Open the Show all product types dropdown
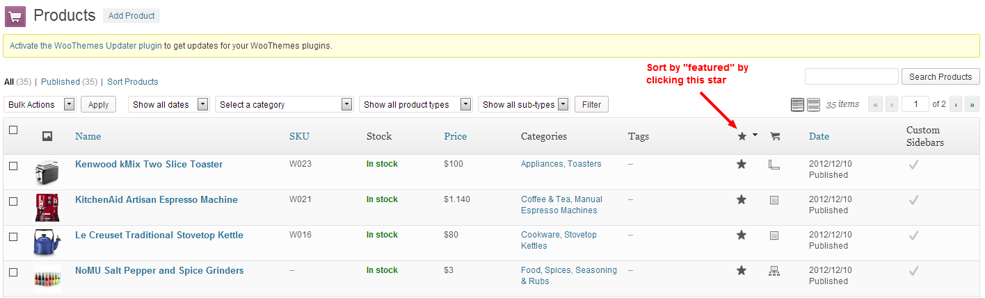985x298 pixels. 416,104
